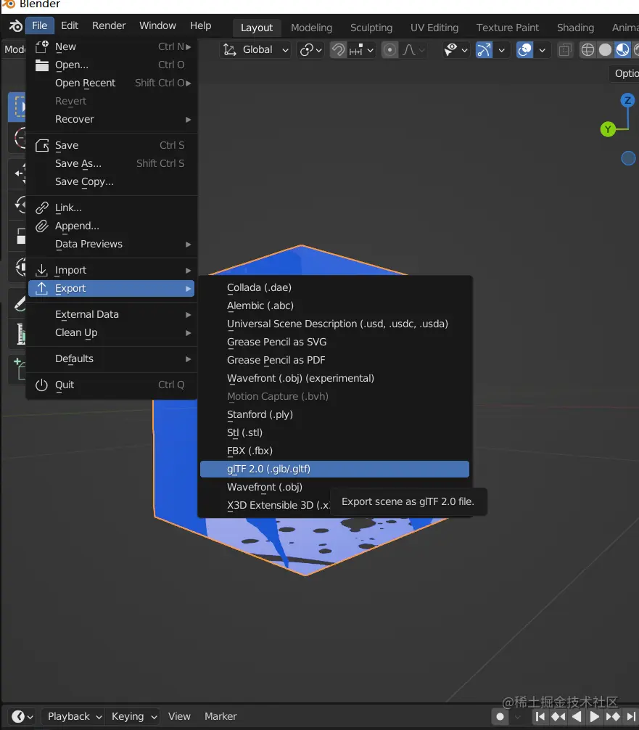Select the Rotate tool
The image size is (639, 730).
coord(16,204)
